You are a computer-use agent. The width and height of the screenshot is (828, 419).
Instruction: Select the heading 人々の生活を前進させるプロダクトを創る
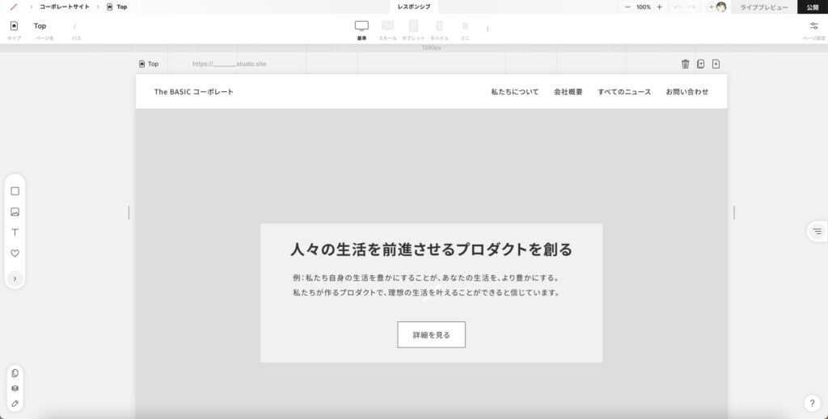pyautogui.click(x=432, y=249)
